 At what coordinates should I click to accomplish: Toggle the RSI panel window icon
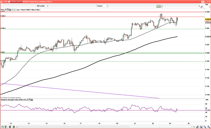(29, 100)
